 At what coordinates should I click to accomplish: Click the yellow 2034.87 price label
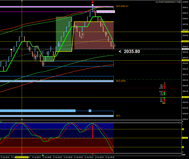tap(185, 60)
